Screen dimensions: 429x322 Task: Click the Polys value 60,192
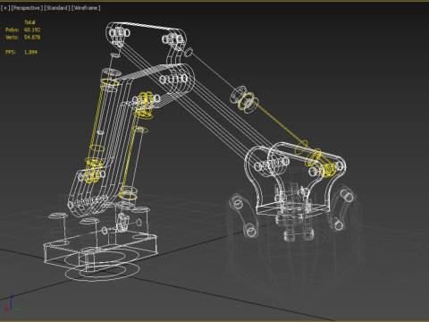(32, 30)
